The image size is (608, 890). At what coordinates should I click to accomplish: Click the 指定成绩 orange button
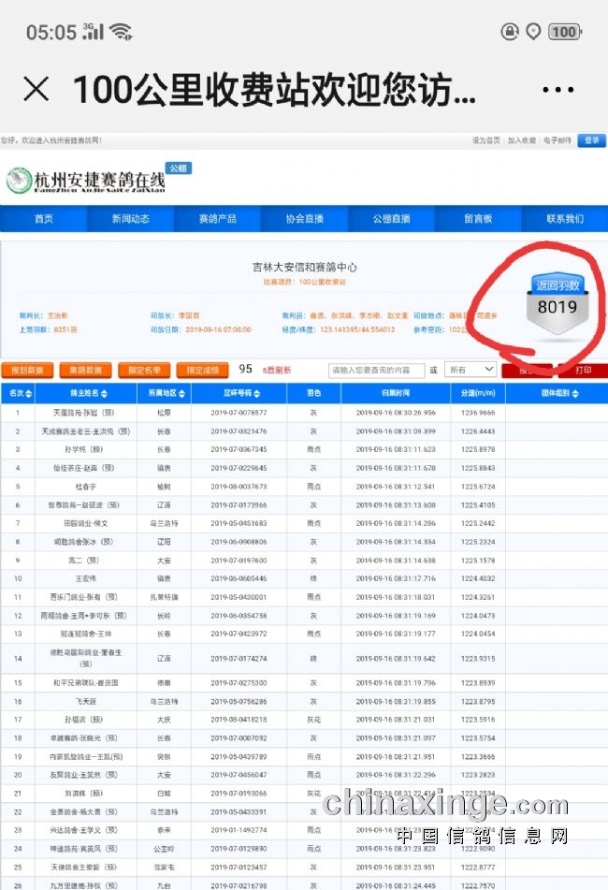click(202, 370)
